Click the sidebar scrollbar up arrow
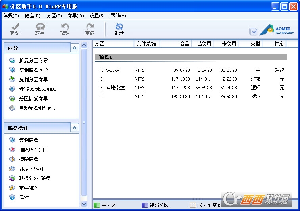300x211 pixels. [84, 45]
